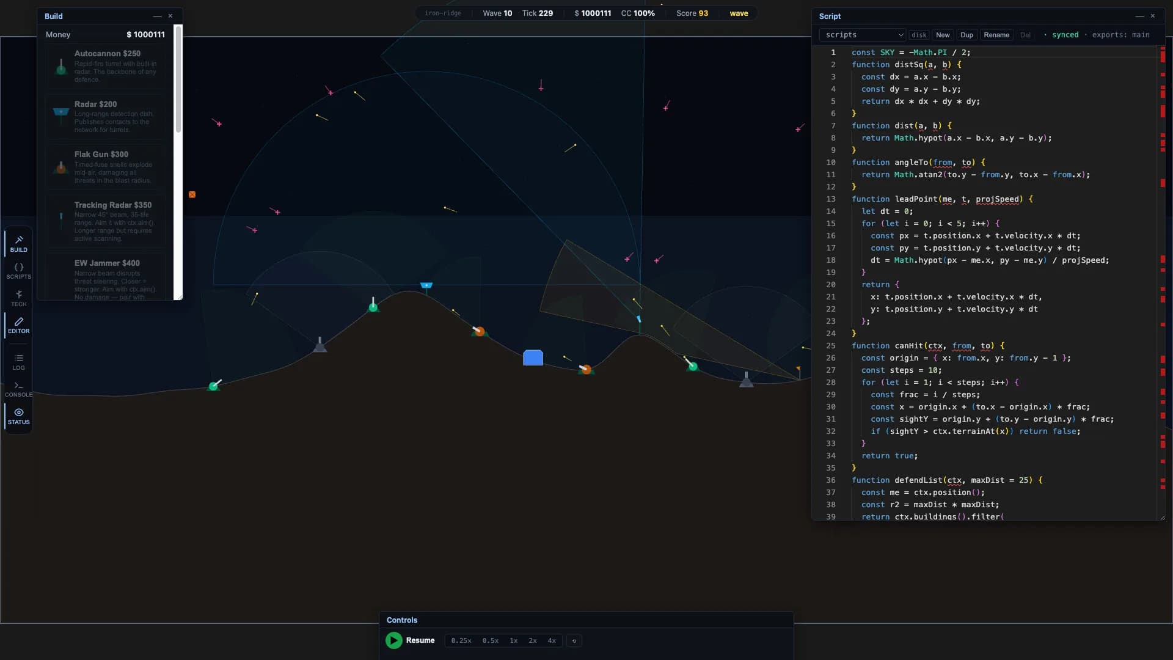Open the Scripts sidebar item
This screenshot has width=1173, height=660.
click(18, 271)
